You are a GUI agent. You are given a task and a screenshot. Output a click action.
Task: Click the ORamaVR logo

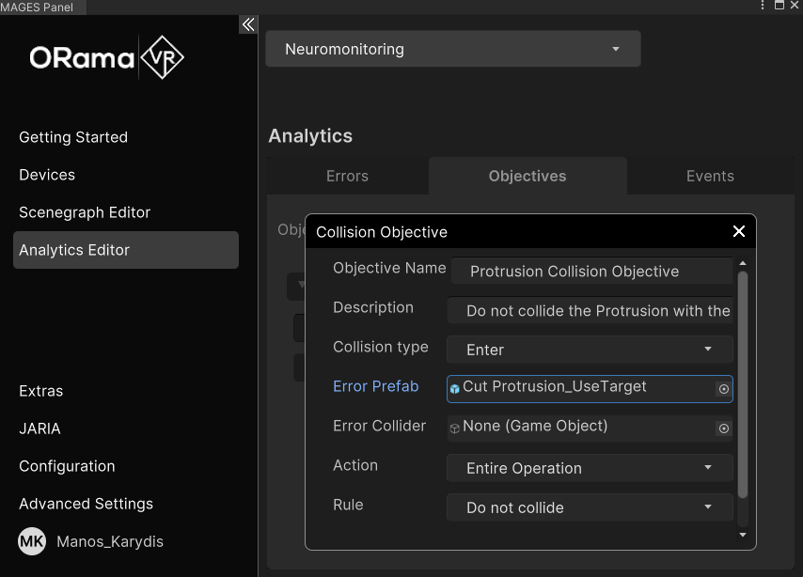pyautogui.click(x=106, y=58)
